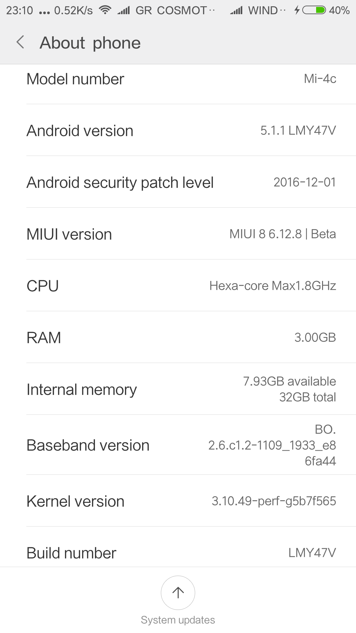This screenshot has height=633, width=356.
Task: Tap the three-dots notification icon
Action: coord(44,13)
